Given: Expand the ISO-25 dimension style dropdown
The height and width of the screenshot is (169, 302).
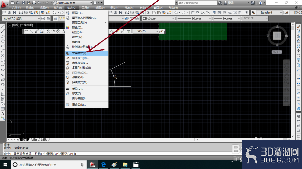Looking at the screenshot, I should (157, 31).
